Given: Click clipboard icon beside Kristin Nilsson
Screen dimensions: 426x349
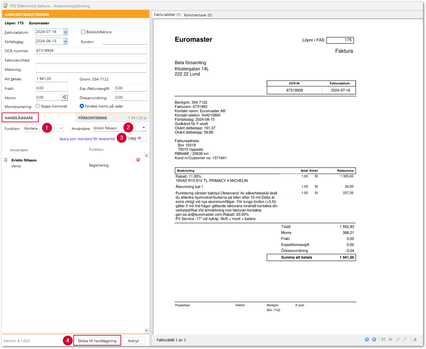Looking at the screenshot, I should point(5,160).
